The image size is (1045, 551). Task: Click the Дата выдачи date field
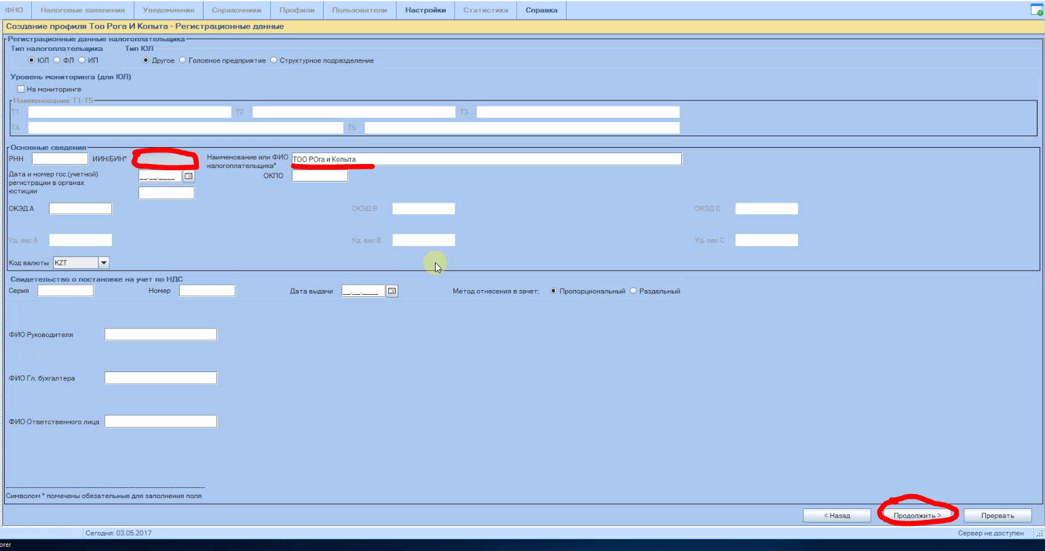[x=363, y=291]
